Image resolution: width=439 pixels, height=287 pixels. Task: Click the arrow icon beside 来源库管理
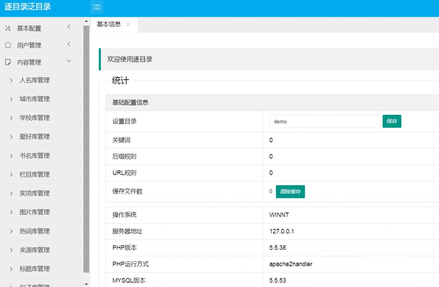[12, 249]
